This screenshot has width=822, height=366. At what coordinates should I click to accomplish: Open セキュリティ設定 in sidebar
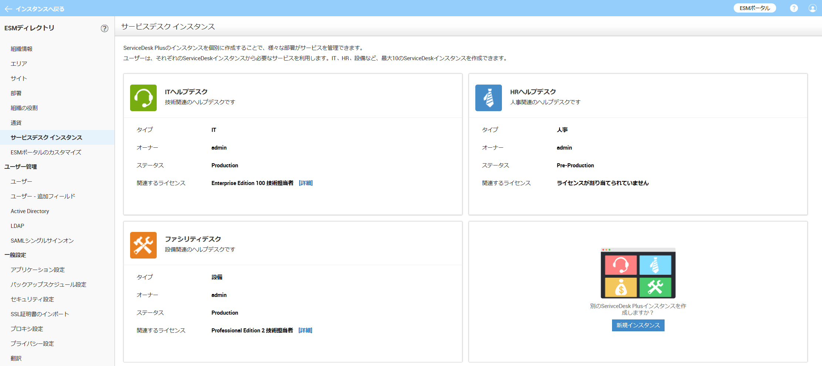(x=32, y=300)
